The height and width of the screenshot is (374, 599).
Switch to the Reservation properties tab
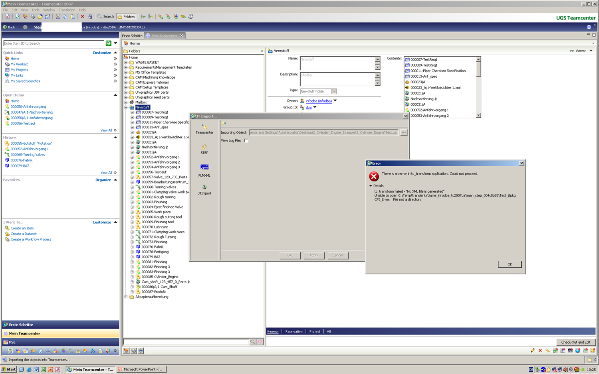tap(294, 331)
